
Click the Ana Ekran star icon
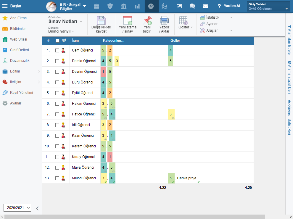pyautogui.click(x=5, y=18)
